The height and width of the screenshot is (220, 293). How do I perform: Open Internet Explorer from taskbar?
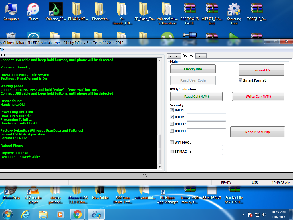(x=26, y=214)
